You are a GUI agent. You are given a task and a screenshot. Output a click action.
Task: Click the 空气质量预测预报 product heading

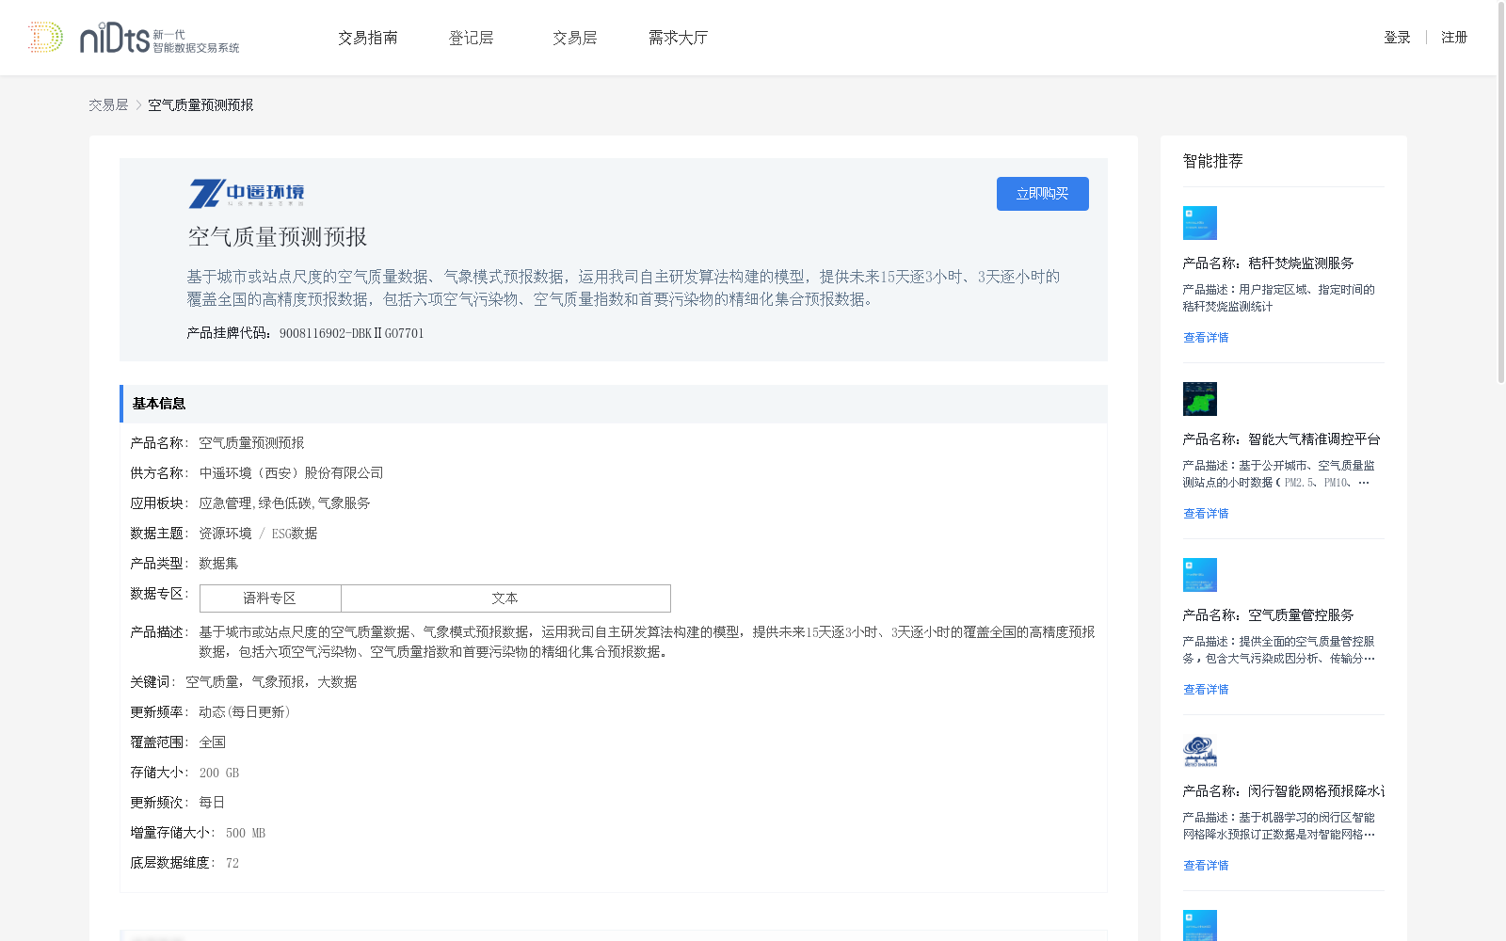tap(278, 237)
